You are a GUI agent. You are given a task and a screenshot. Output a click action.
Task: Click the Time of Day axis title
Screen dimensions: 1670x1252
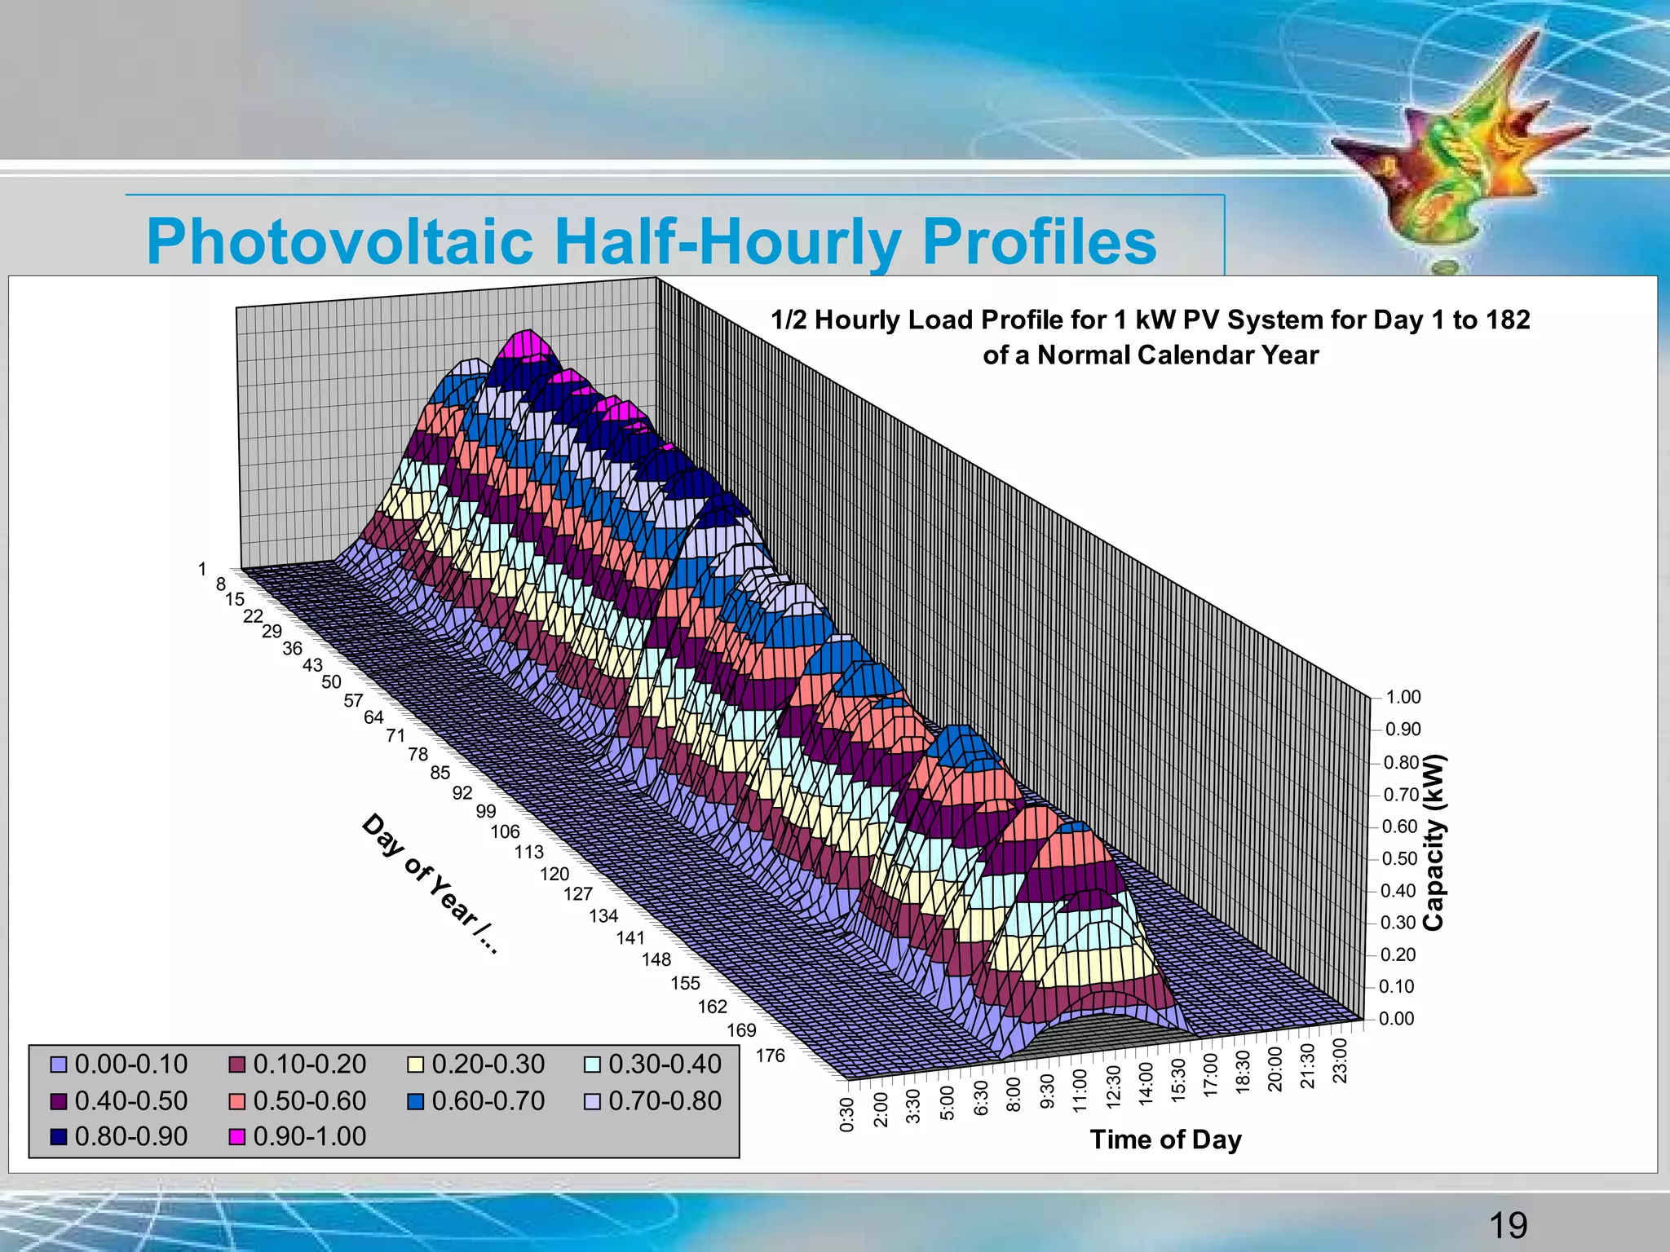coord(1165,1140)
